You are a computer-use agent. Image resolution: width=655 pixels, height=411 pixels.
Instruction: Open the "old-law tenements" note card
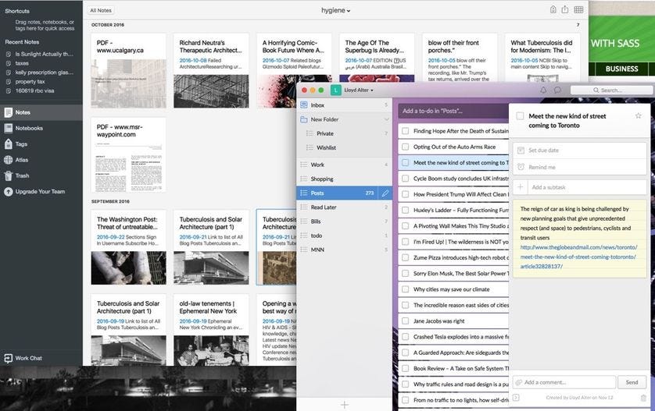coord(211,330)
